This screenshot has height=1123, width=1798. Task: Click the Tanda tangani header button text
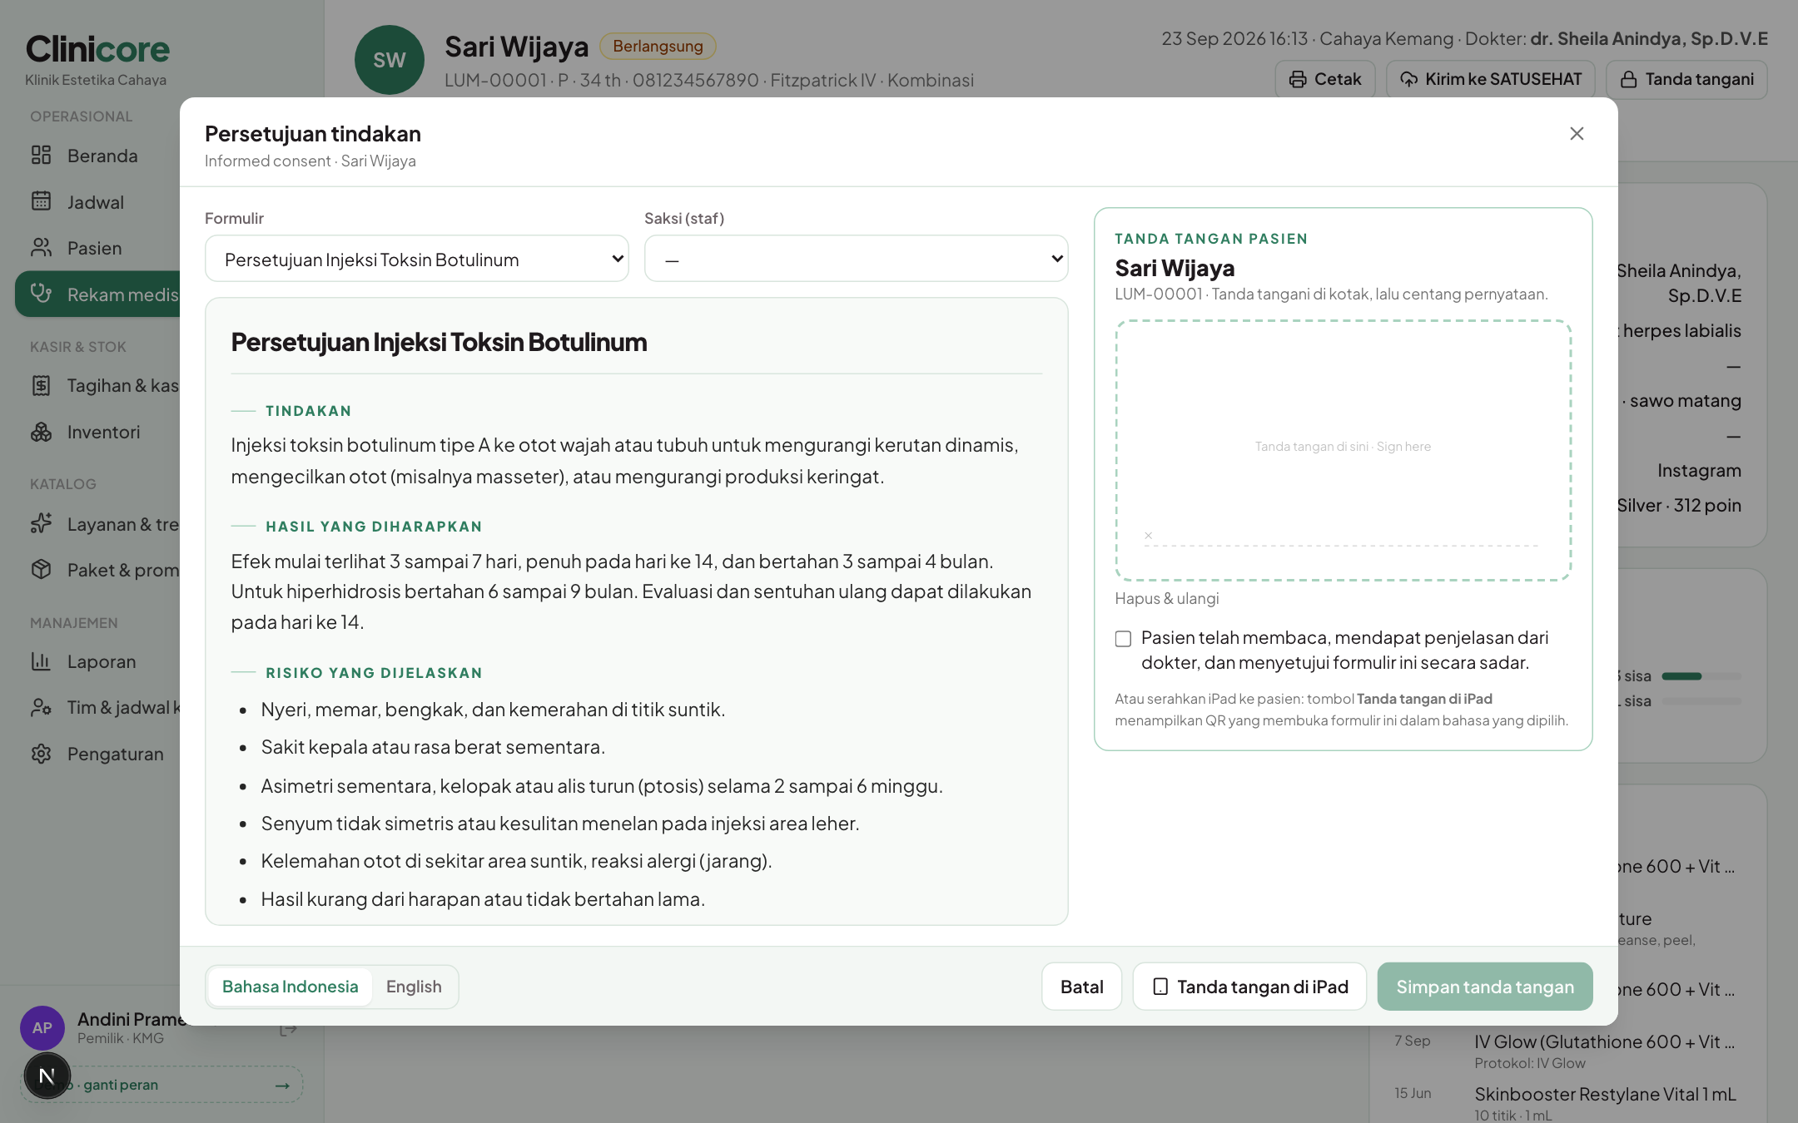pyautogui.click(x=1700, y=79)
